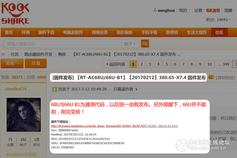Open the 评测 tab

25,32
